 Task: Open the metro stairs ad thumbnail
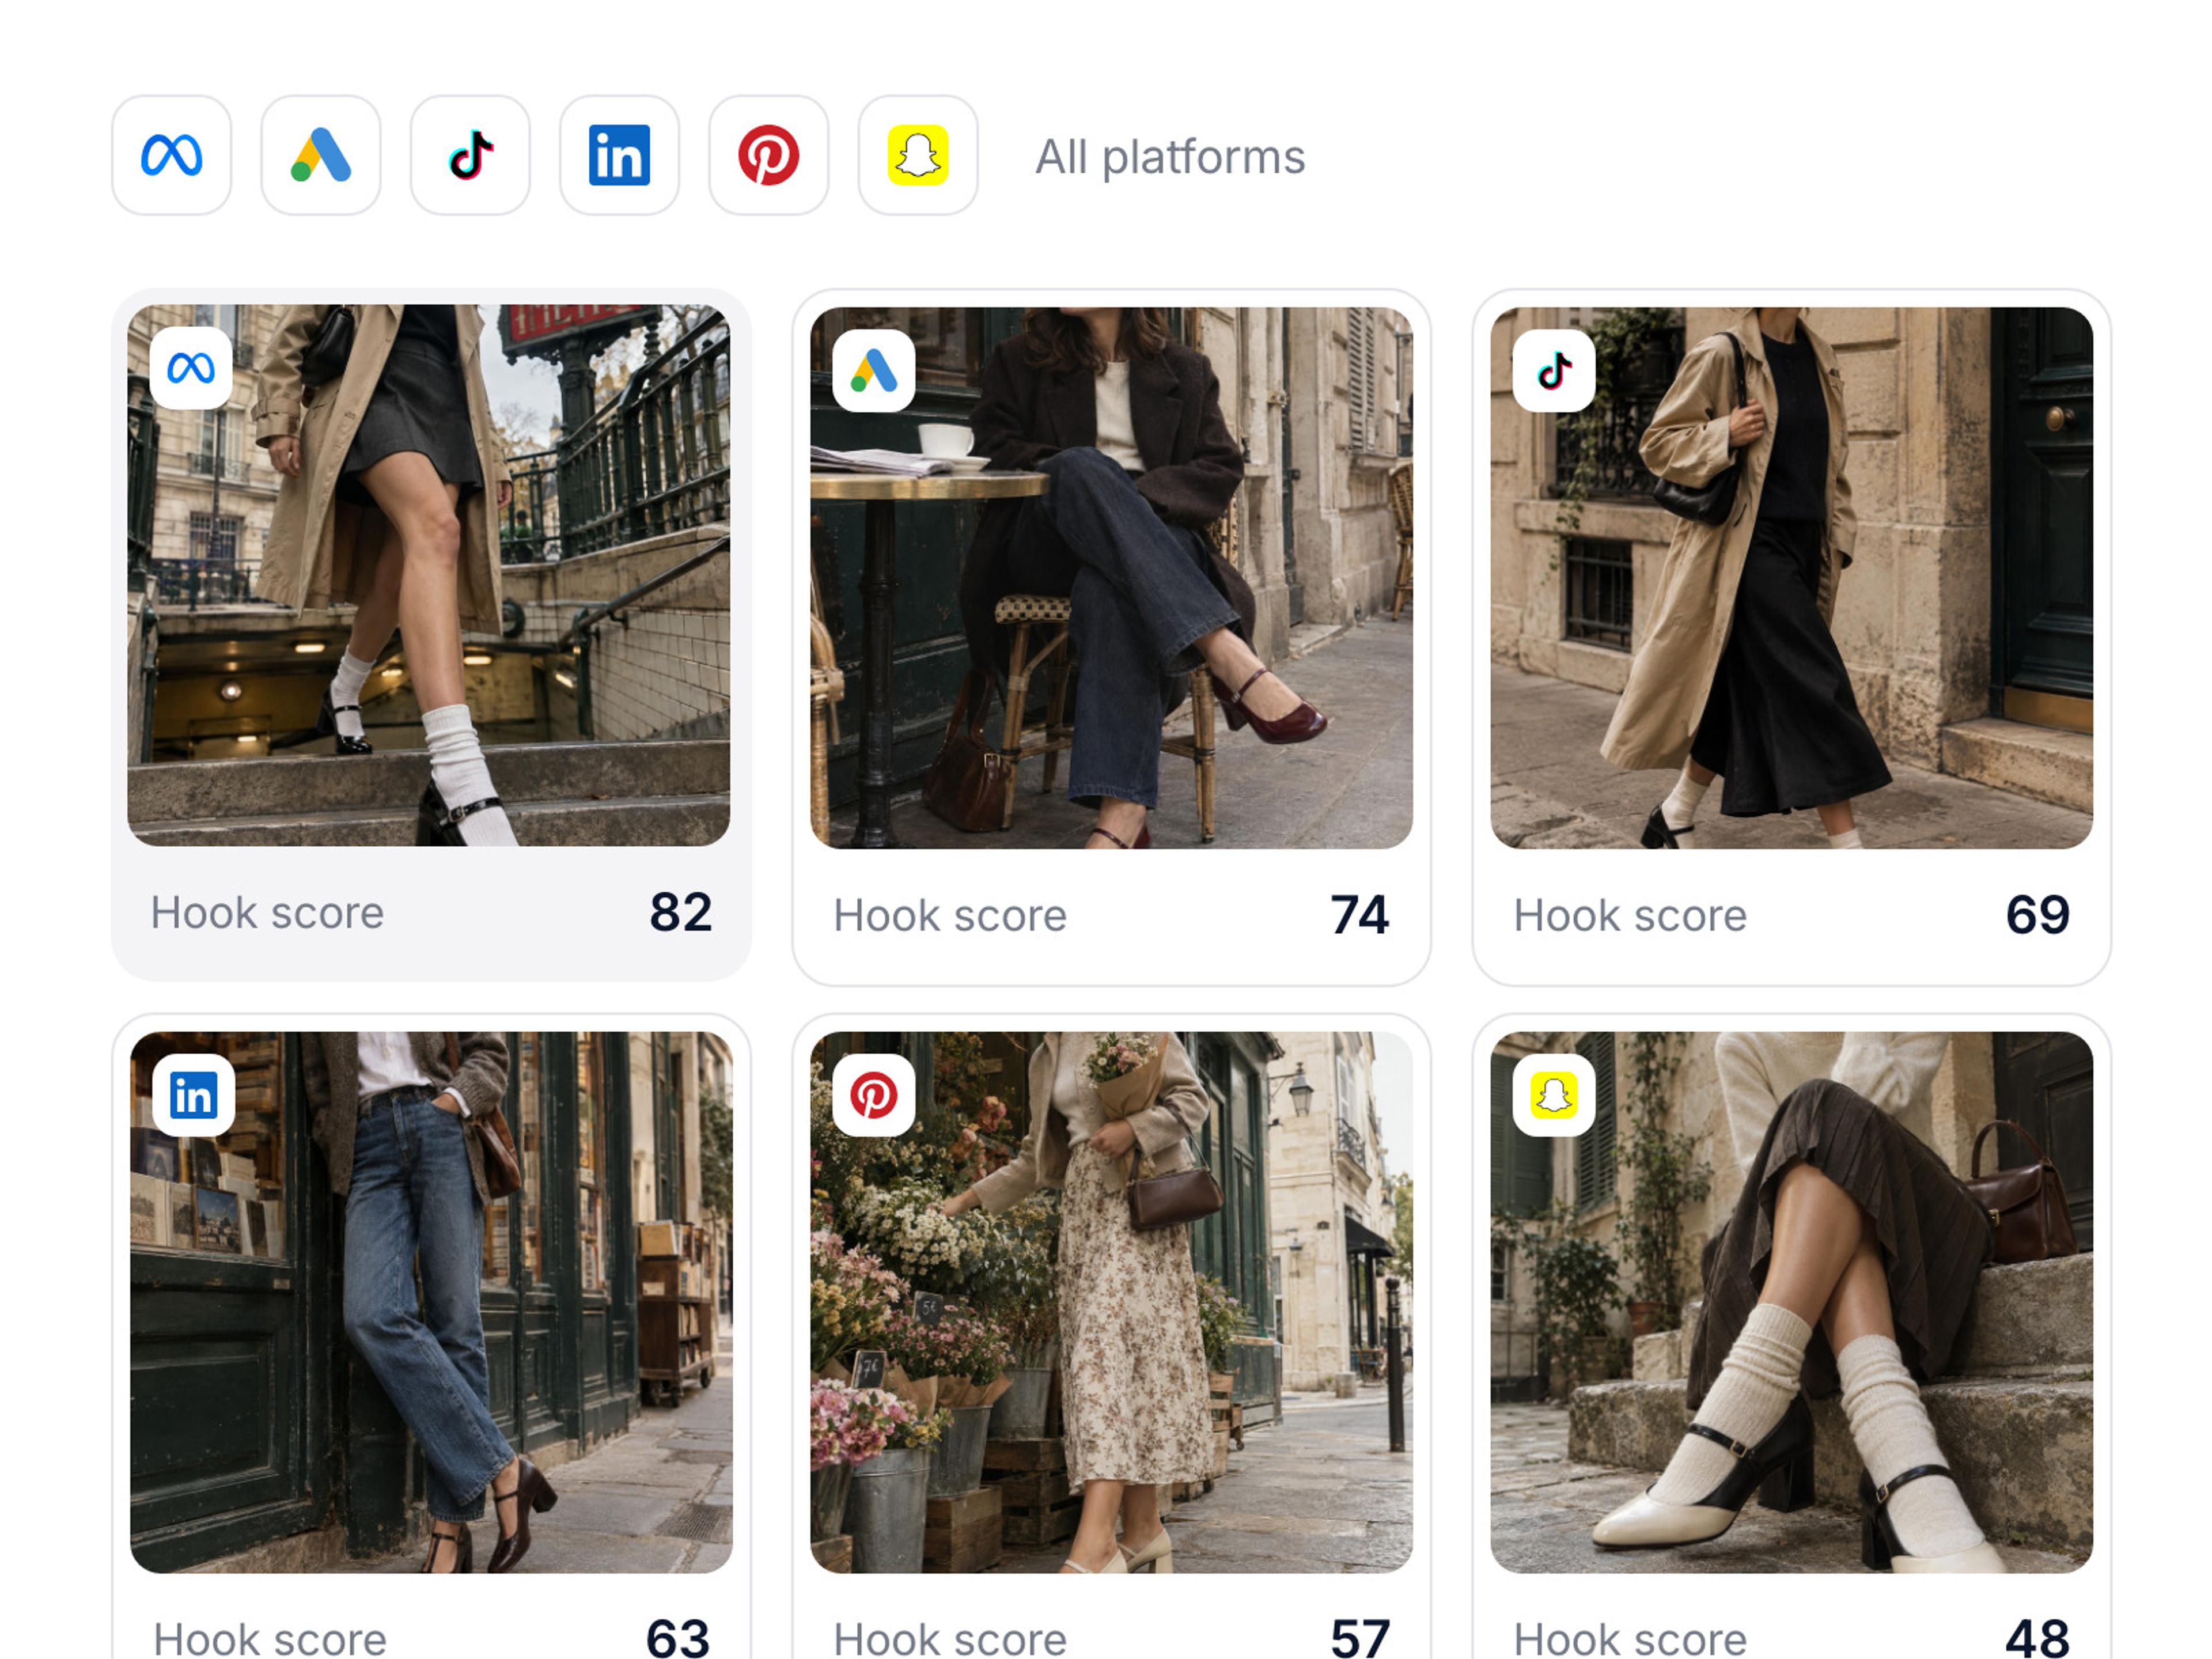click(x=429, y=576)
